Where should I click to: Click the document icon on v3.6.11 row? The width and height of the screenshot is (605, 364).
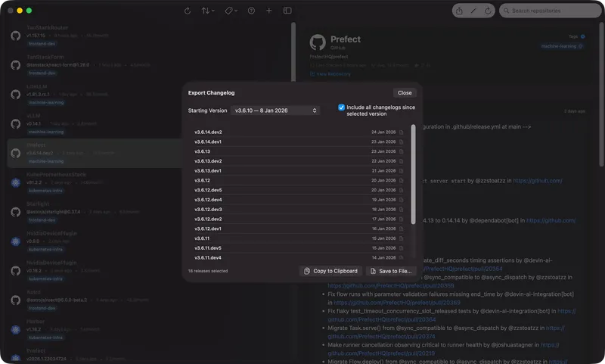pyautogui.click(x=402, y=238)
